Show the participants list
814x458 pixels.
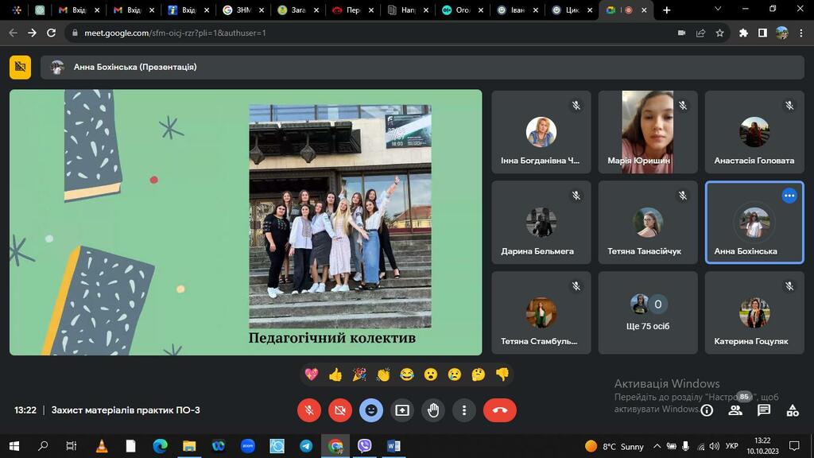735,410
